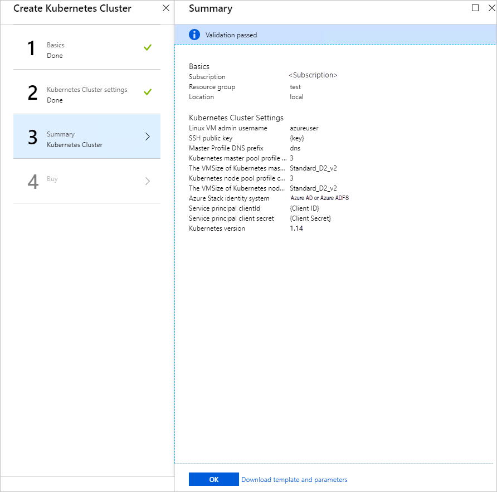The image size is (497, 492).
Task: Click the green checkmark beside Basics
Action: click(147, 47)
